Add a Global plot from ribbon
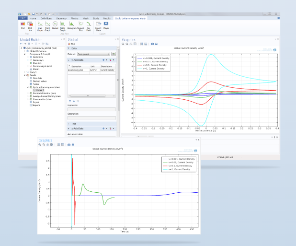The image size is (296, 246). pyautogui.click(x=55, y=25)
